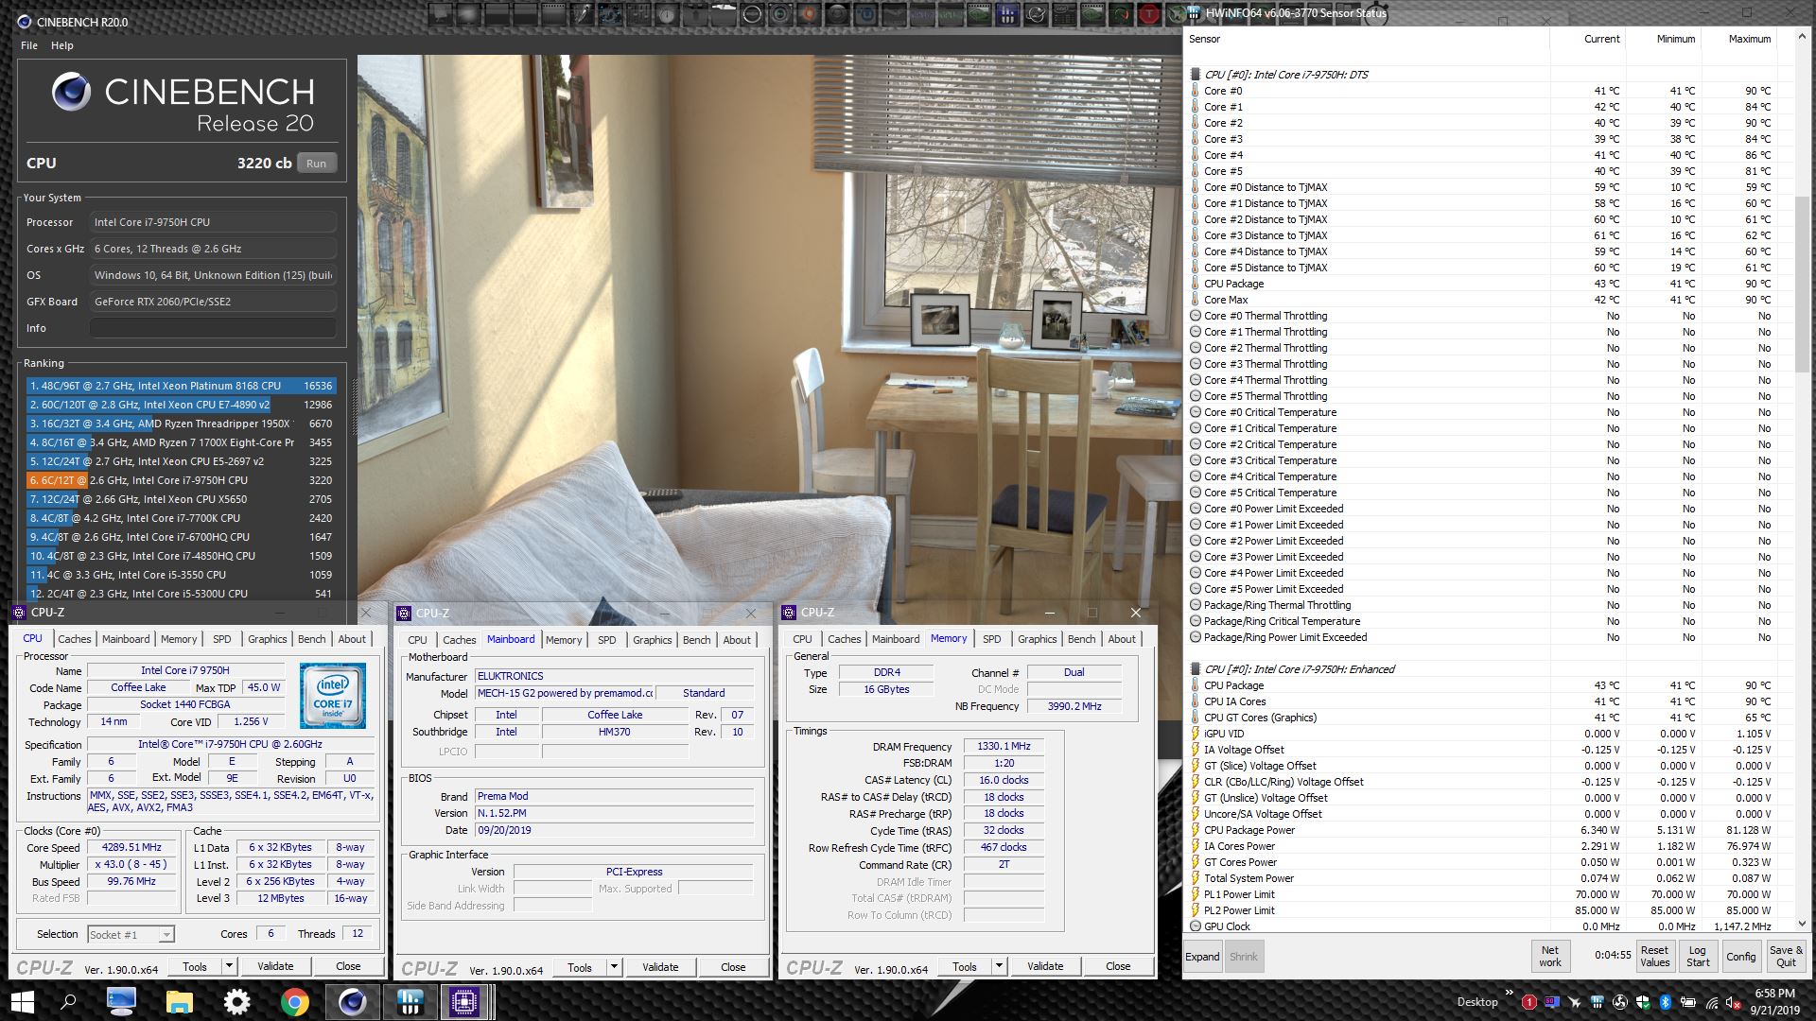
Task: Click the red number 1 tray icon
Action: [1529, 1002]
